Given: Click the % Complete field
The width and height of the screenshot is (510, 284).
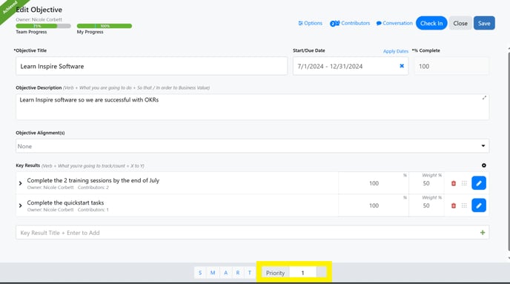Looking at the screenshot, I should pyautogui.click(x=451, y=66).
